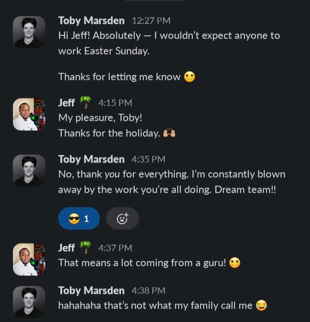Click the laughing emoji after 'family call me'
This screenshot has width=310, height=322.
[x=261, y=305]
